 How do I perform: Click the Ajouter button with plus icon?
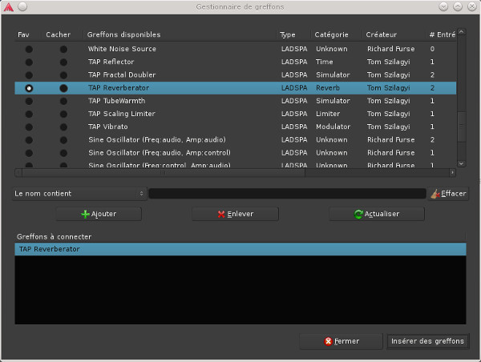[x=99, y=214]
